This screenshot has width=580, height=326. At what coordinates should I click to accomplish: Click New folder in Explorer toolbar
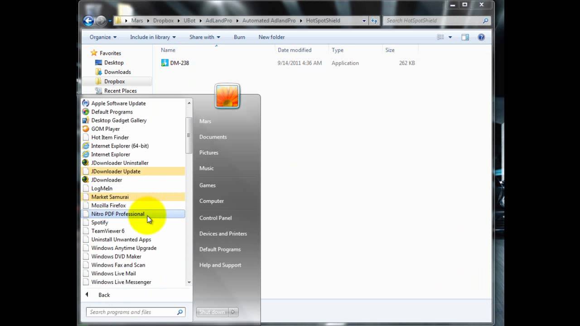[271, 37]
